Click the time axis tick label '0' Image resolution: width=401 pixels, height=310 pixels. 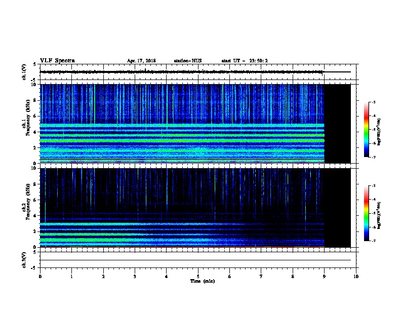(x=40, y=276)
